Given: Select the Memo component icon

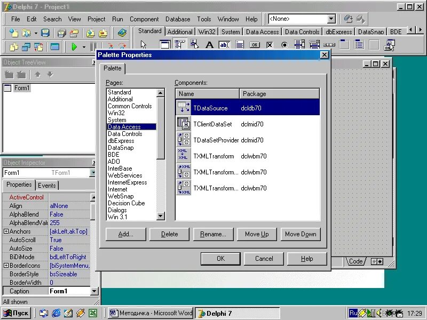Looking at the screenshot, I should point(239,45).
